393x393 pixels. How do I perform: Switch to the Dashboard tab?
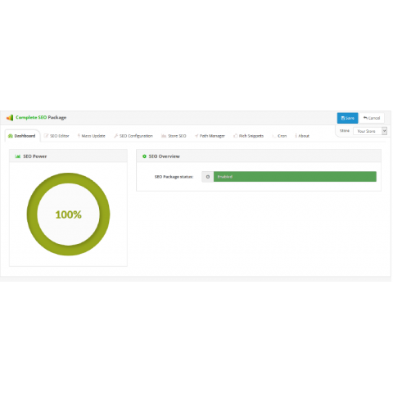(x=22, y=136)
